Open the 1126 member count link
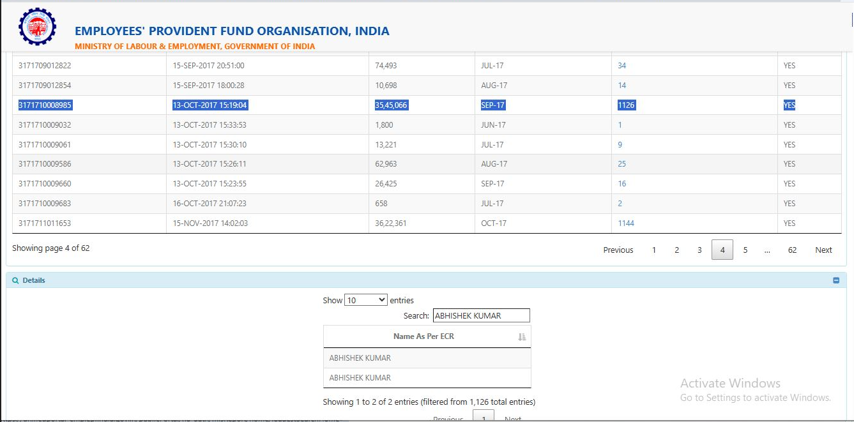Viewport: 854px width, 422px height. [x=626, y=105]
